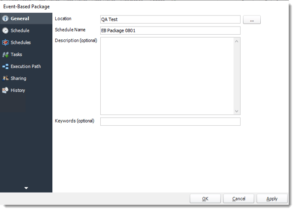Click the Location label
This screenshot has width=295, height=211.
point(63,18)
